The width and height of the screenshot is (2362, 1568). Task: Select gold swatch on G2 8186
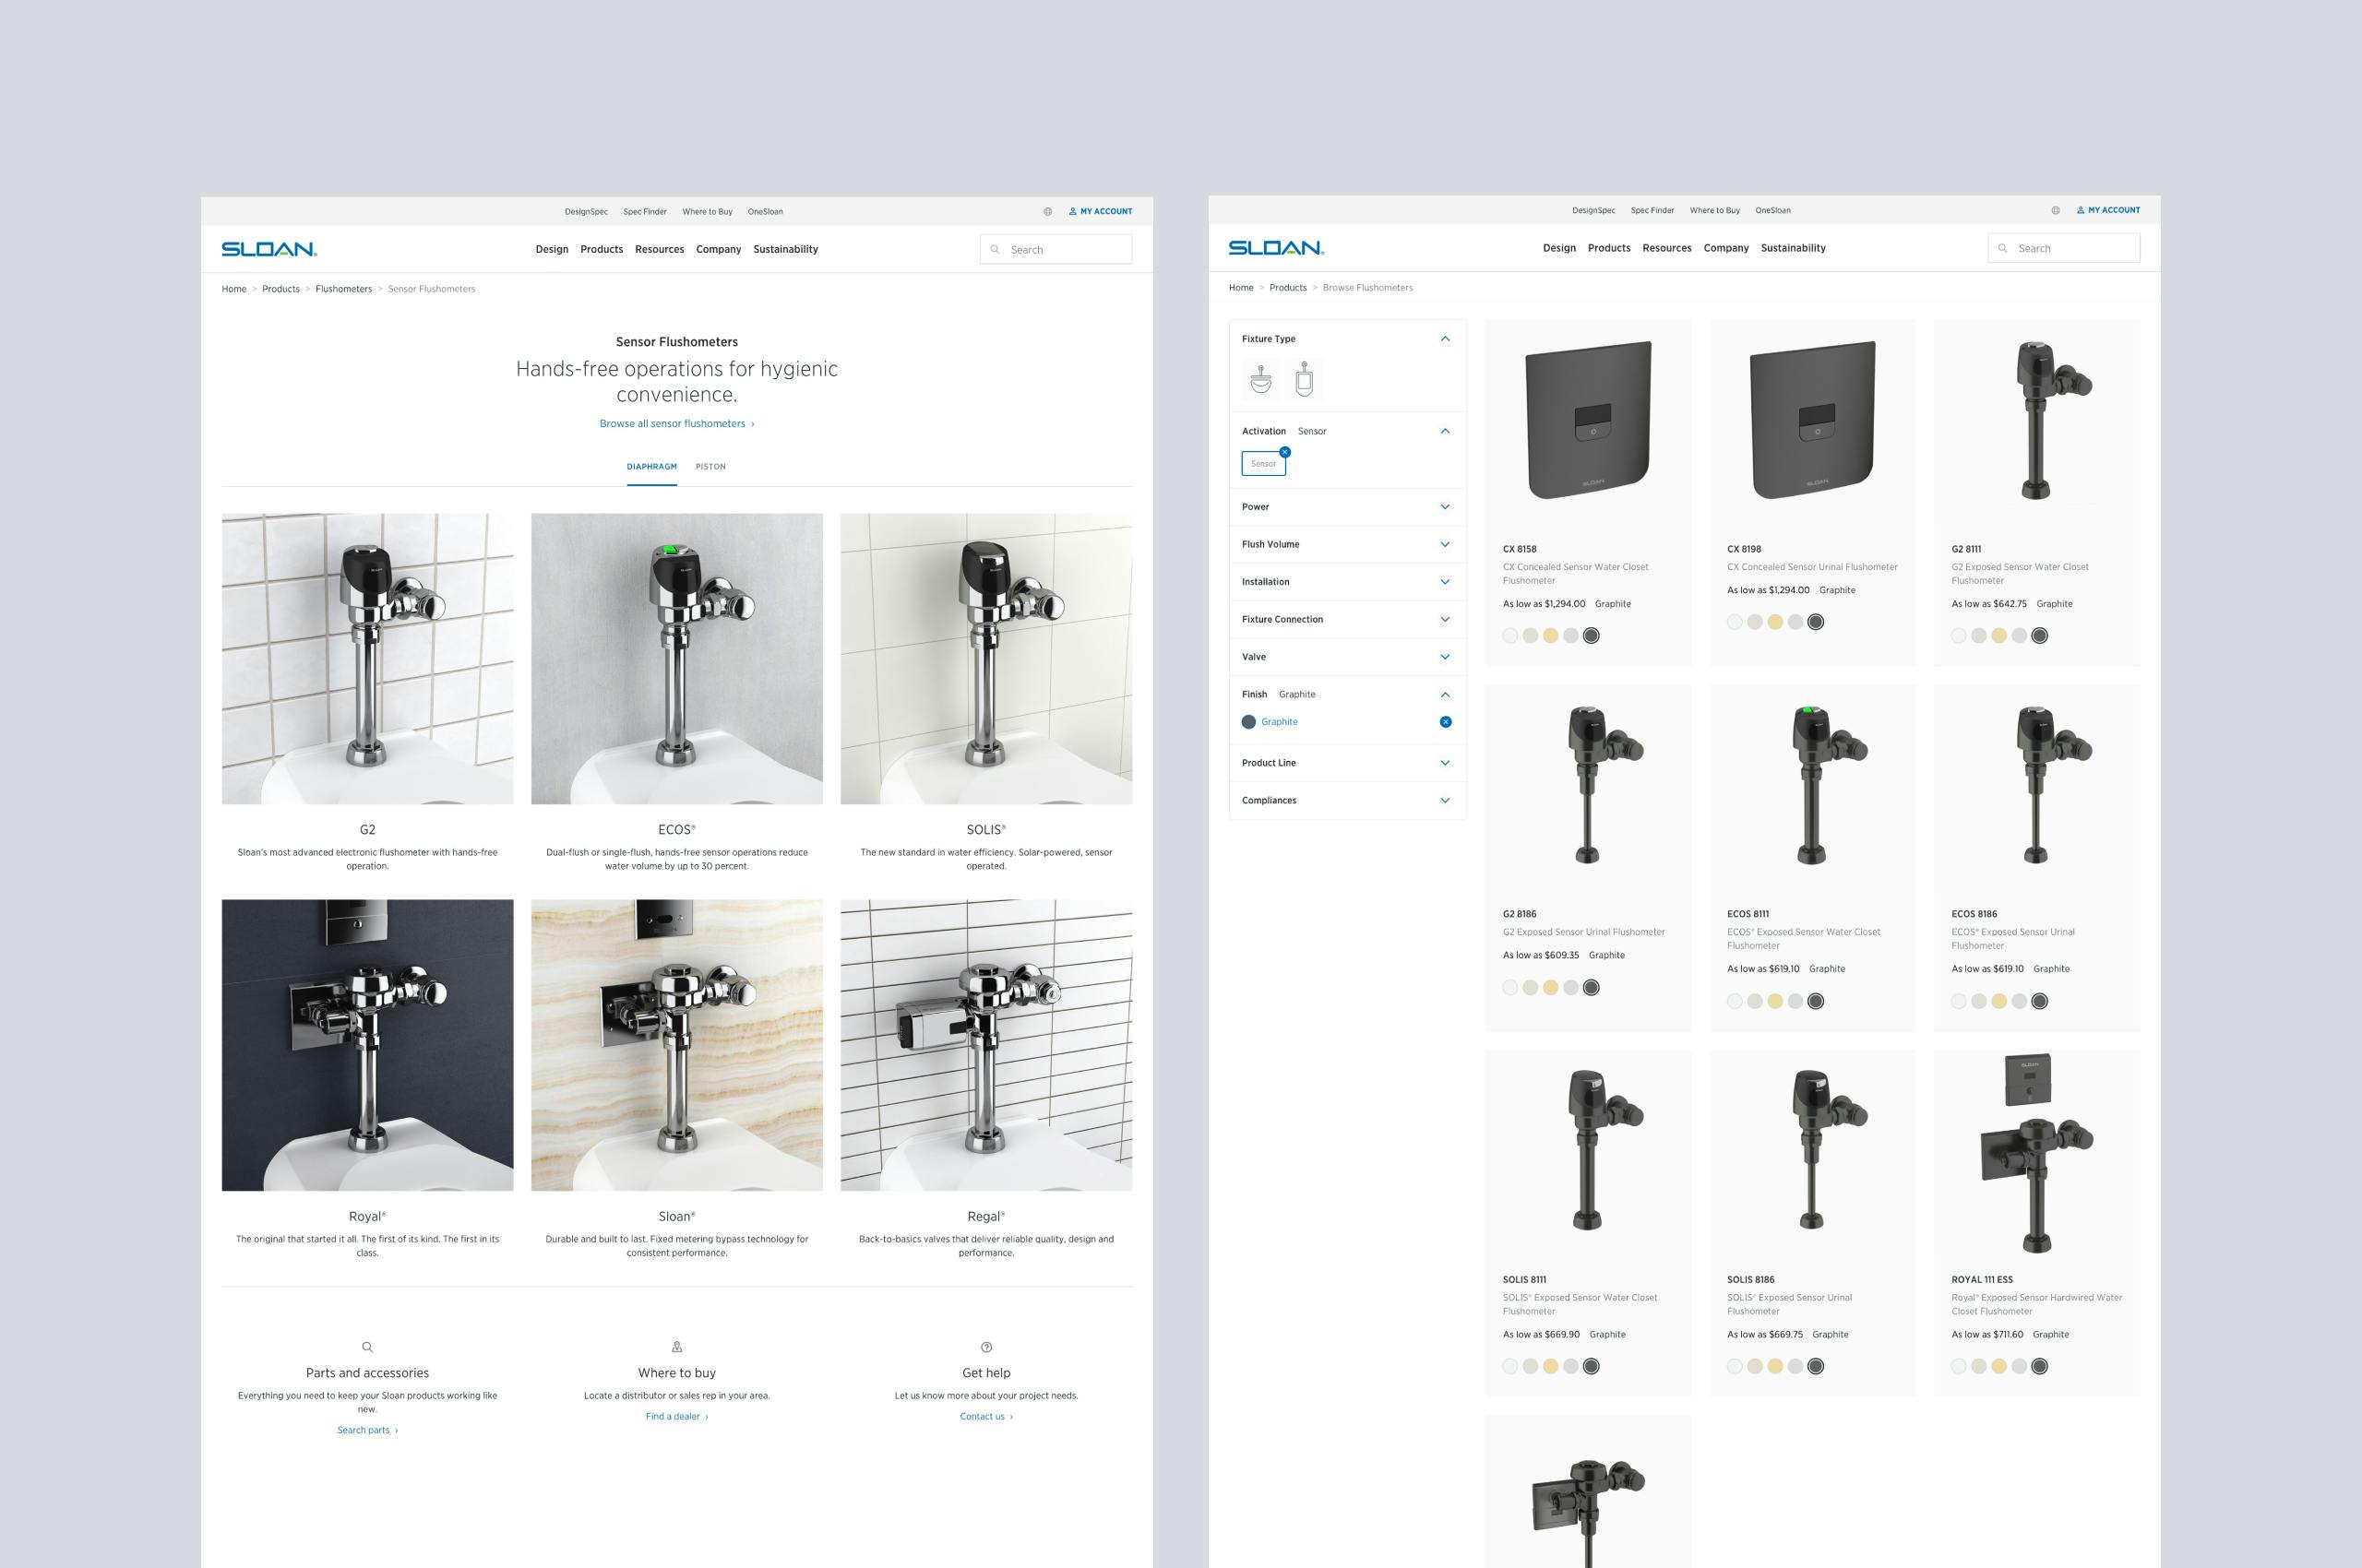[x=1551, y=988]
